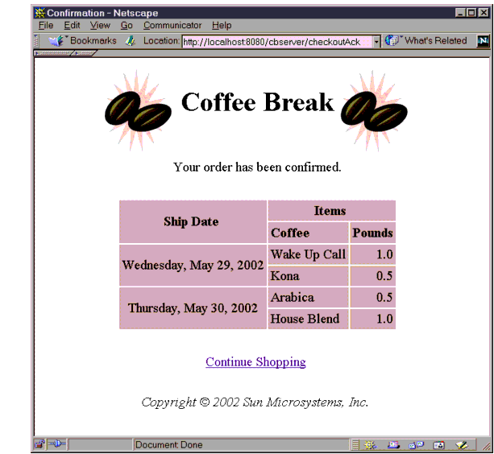The width and height of the screenshot is (494, 454).
Task: Open Newsgroups icon in the component bar
Action: coord(416,444)
